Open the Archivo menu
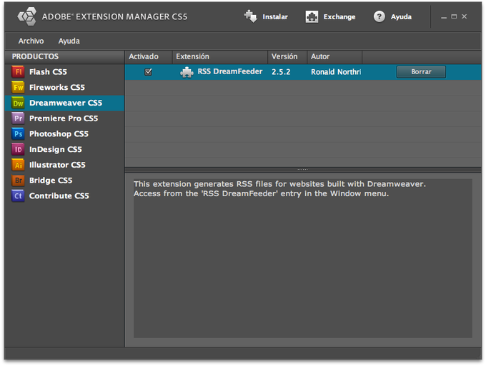Screen dimensions: 486x366 coord(31,41)
